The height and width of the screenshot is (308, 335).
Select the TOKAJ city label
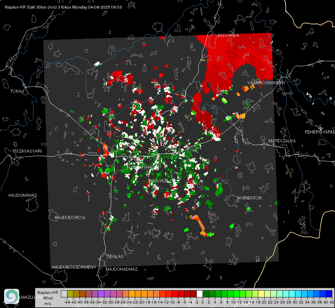17,91
